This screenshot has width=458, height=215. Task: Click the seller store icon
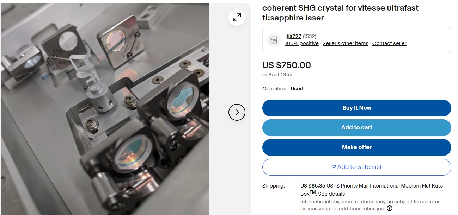coord(274,40)
